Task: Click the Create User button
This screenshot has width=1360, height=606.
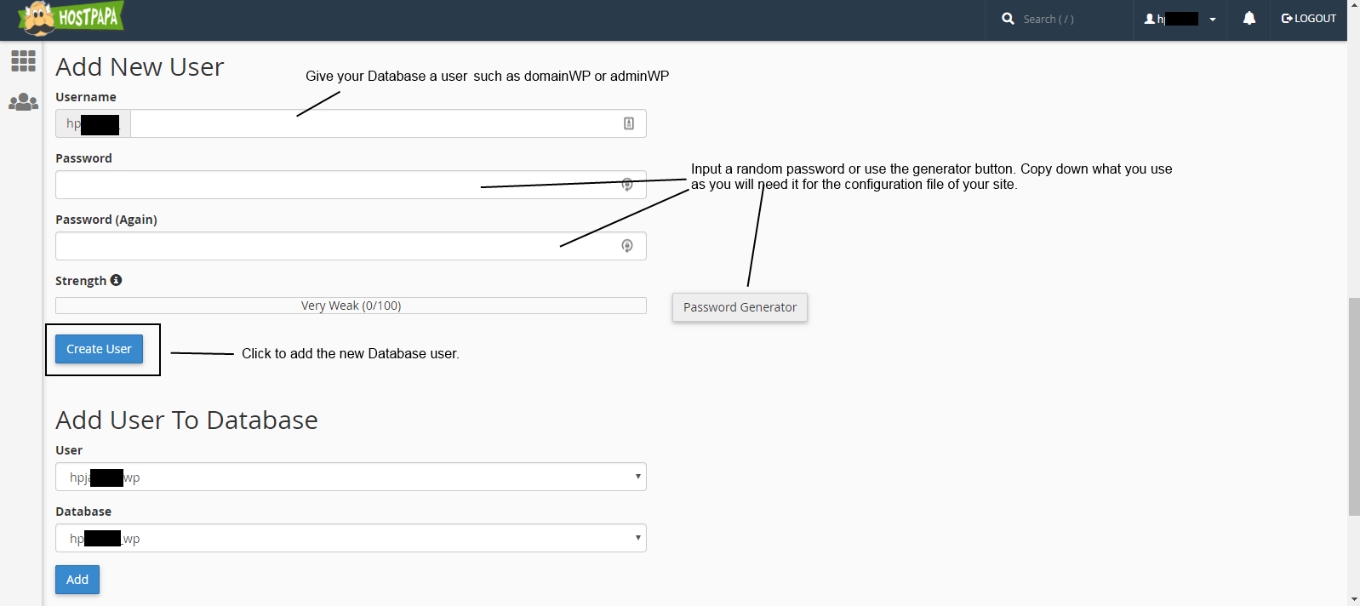Action: coord(99,349)
